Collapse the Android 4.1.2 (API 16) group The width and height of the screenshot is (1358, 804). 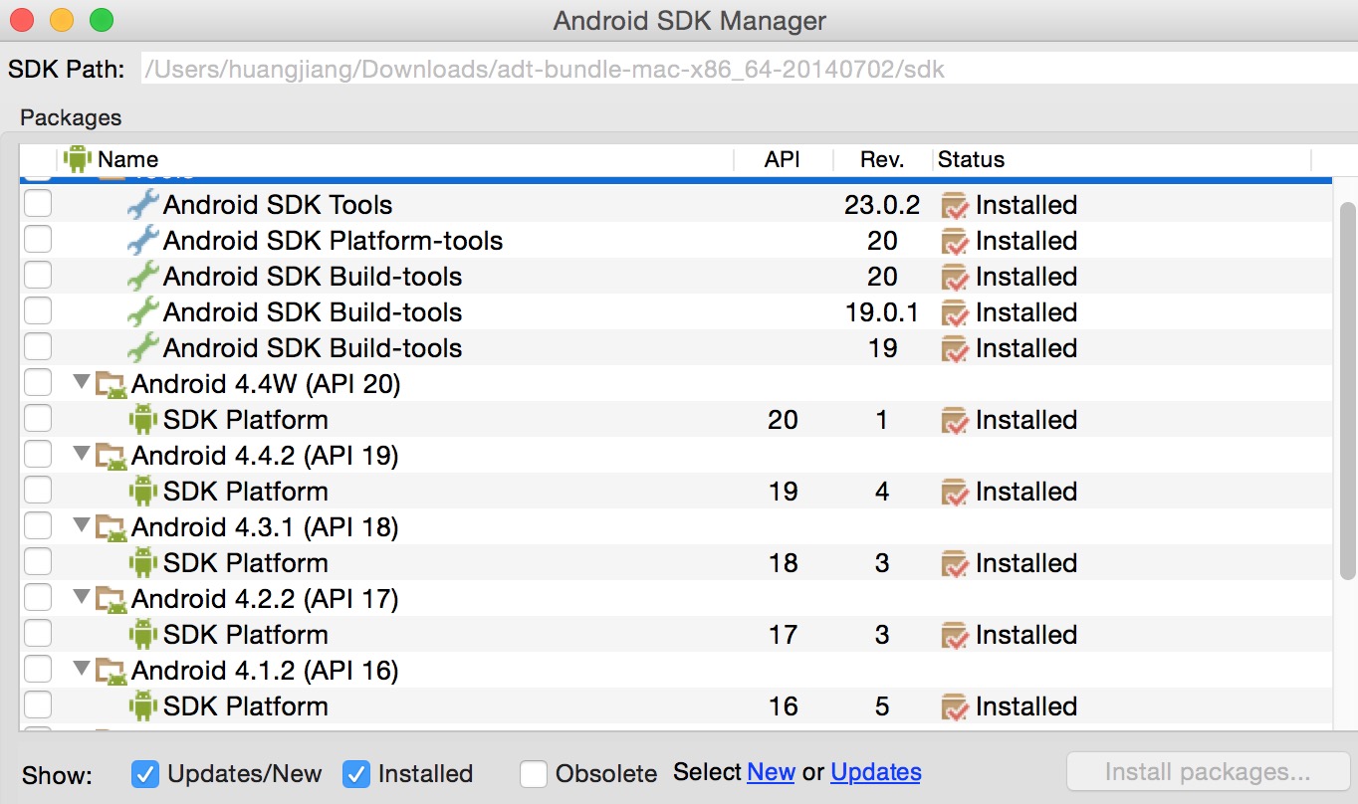tap(83, 669)
